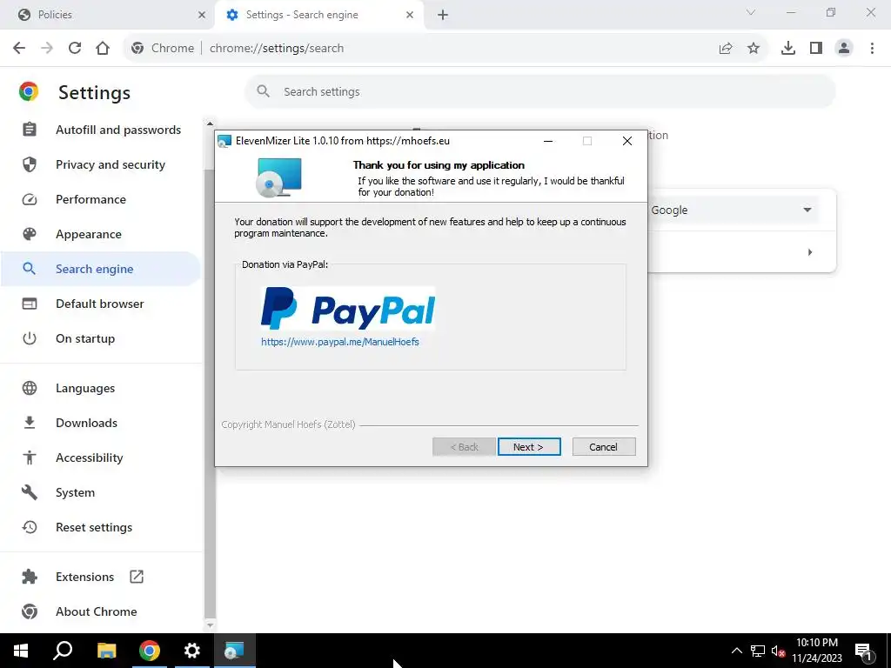891x668 pixels.
Task: Close the Settings - Search engine tab
Action: [x=410, y=15]
